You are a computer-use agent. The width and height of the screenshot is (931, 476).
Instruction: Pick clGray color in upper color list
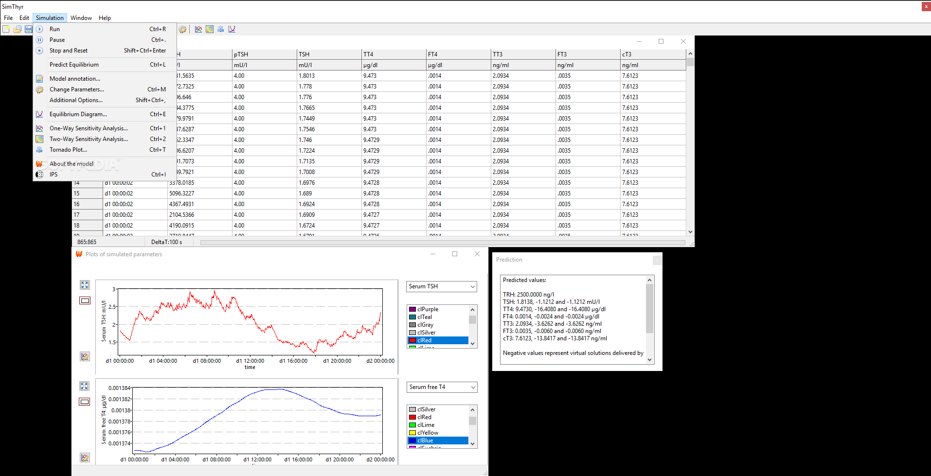pos(438,325)
